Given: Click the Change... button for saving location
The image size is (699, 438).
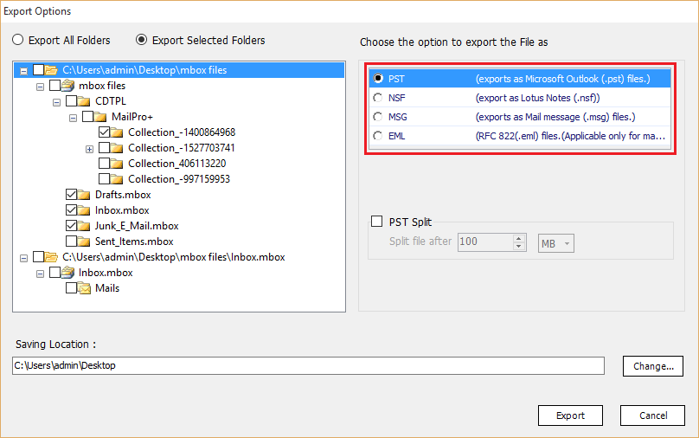Looking at the screenshot, I should coord(652,366).
